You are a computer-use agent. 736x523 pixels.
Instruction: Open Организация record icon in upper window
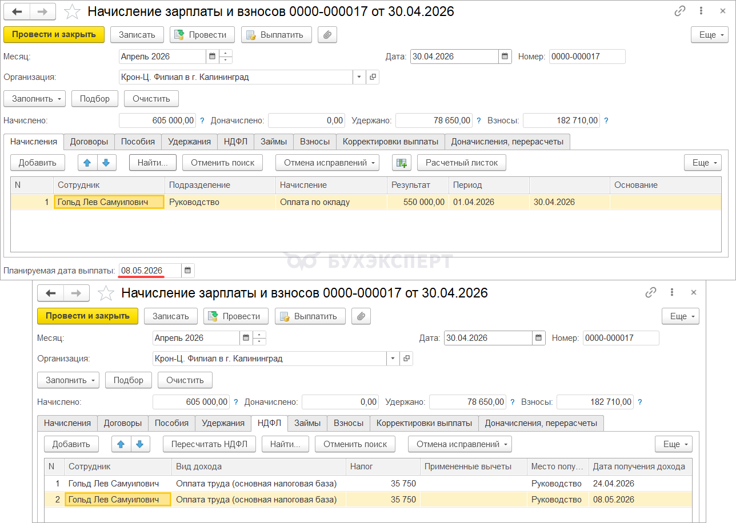[x=373, y=77]
